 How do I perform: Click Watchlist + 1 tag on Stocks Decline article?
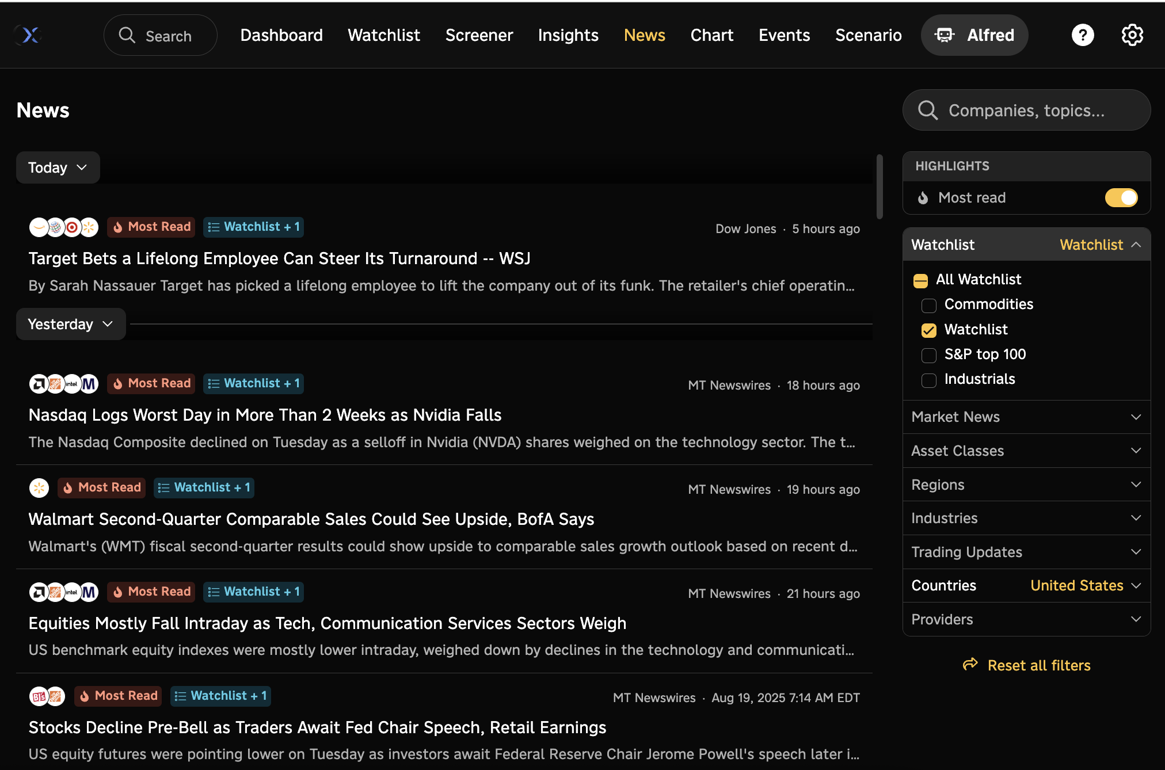[220, 696]
